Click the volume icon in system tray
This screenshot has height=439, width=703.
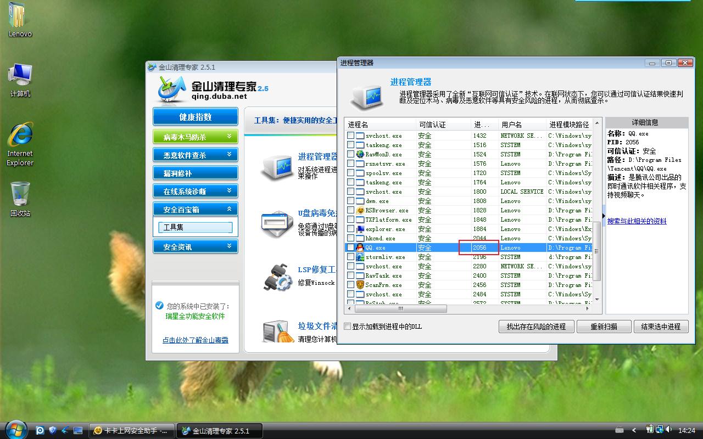pyautogui.click(x=668, y=430)
